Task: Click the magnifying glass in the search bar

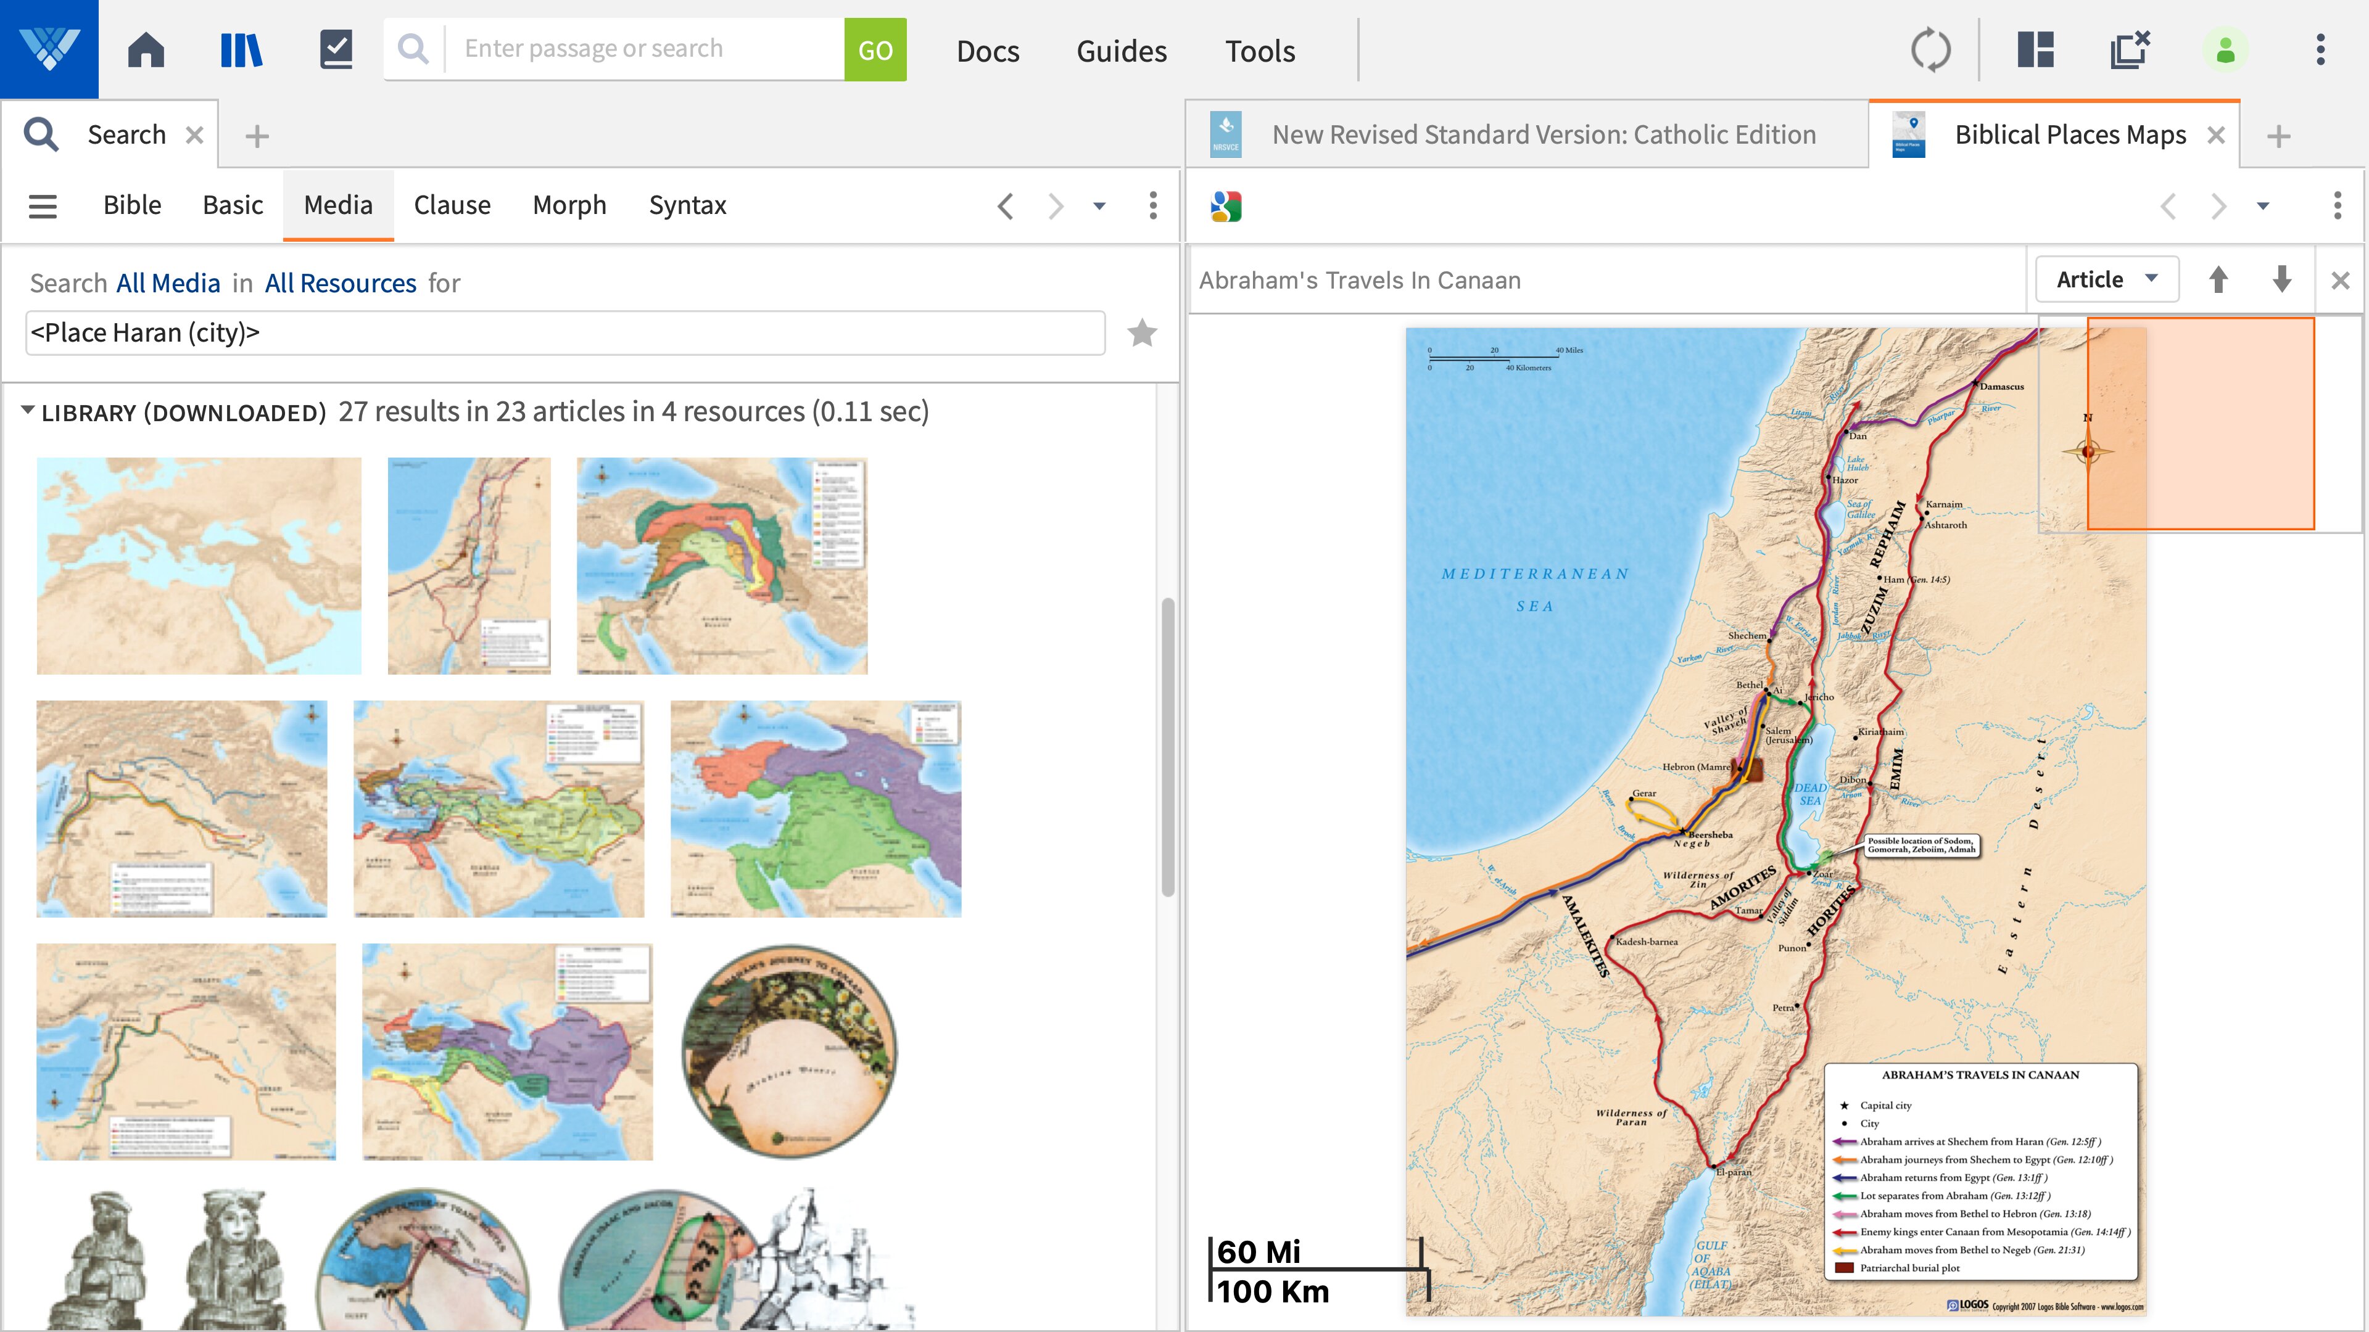Action: (x=413, y=48)
